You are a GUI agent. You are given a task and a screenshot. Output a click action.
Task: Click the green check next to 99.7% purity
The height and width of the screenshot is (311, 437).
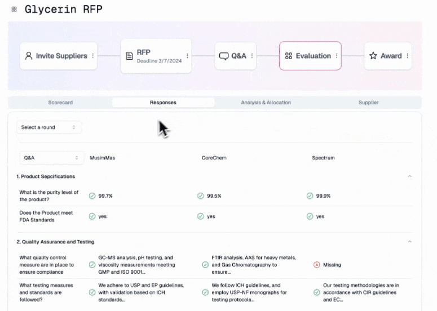coord(92,196)
